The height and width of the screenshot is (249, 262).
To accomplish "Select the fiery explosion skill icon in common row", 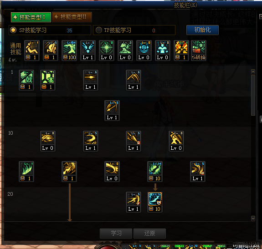I will (x=181, y=47).
